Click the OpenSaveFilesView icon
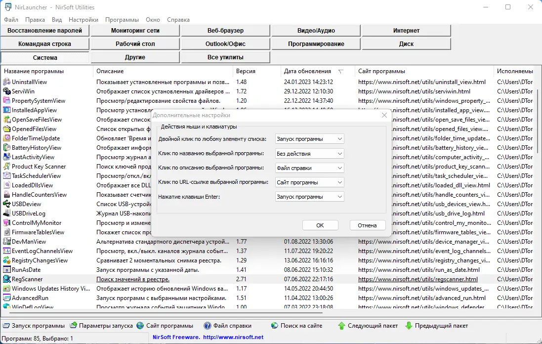The image size is (542, 344). [x=6, y=119]
